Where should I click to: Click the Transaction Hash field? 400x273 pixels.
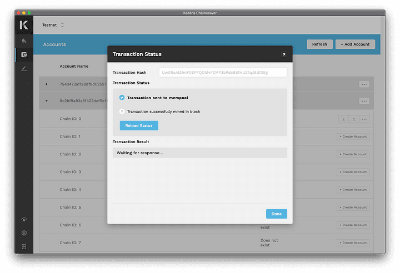(x=223, y=72)
